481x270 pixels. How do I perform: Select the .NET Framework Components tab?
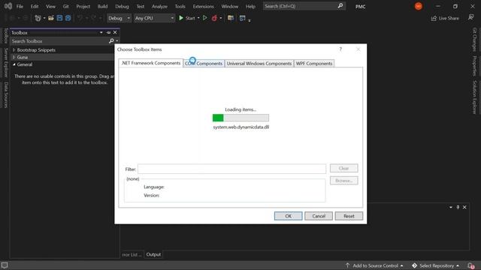(151, 63)
